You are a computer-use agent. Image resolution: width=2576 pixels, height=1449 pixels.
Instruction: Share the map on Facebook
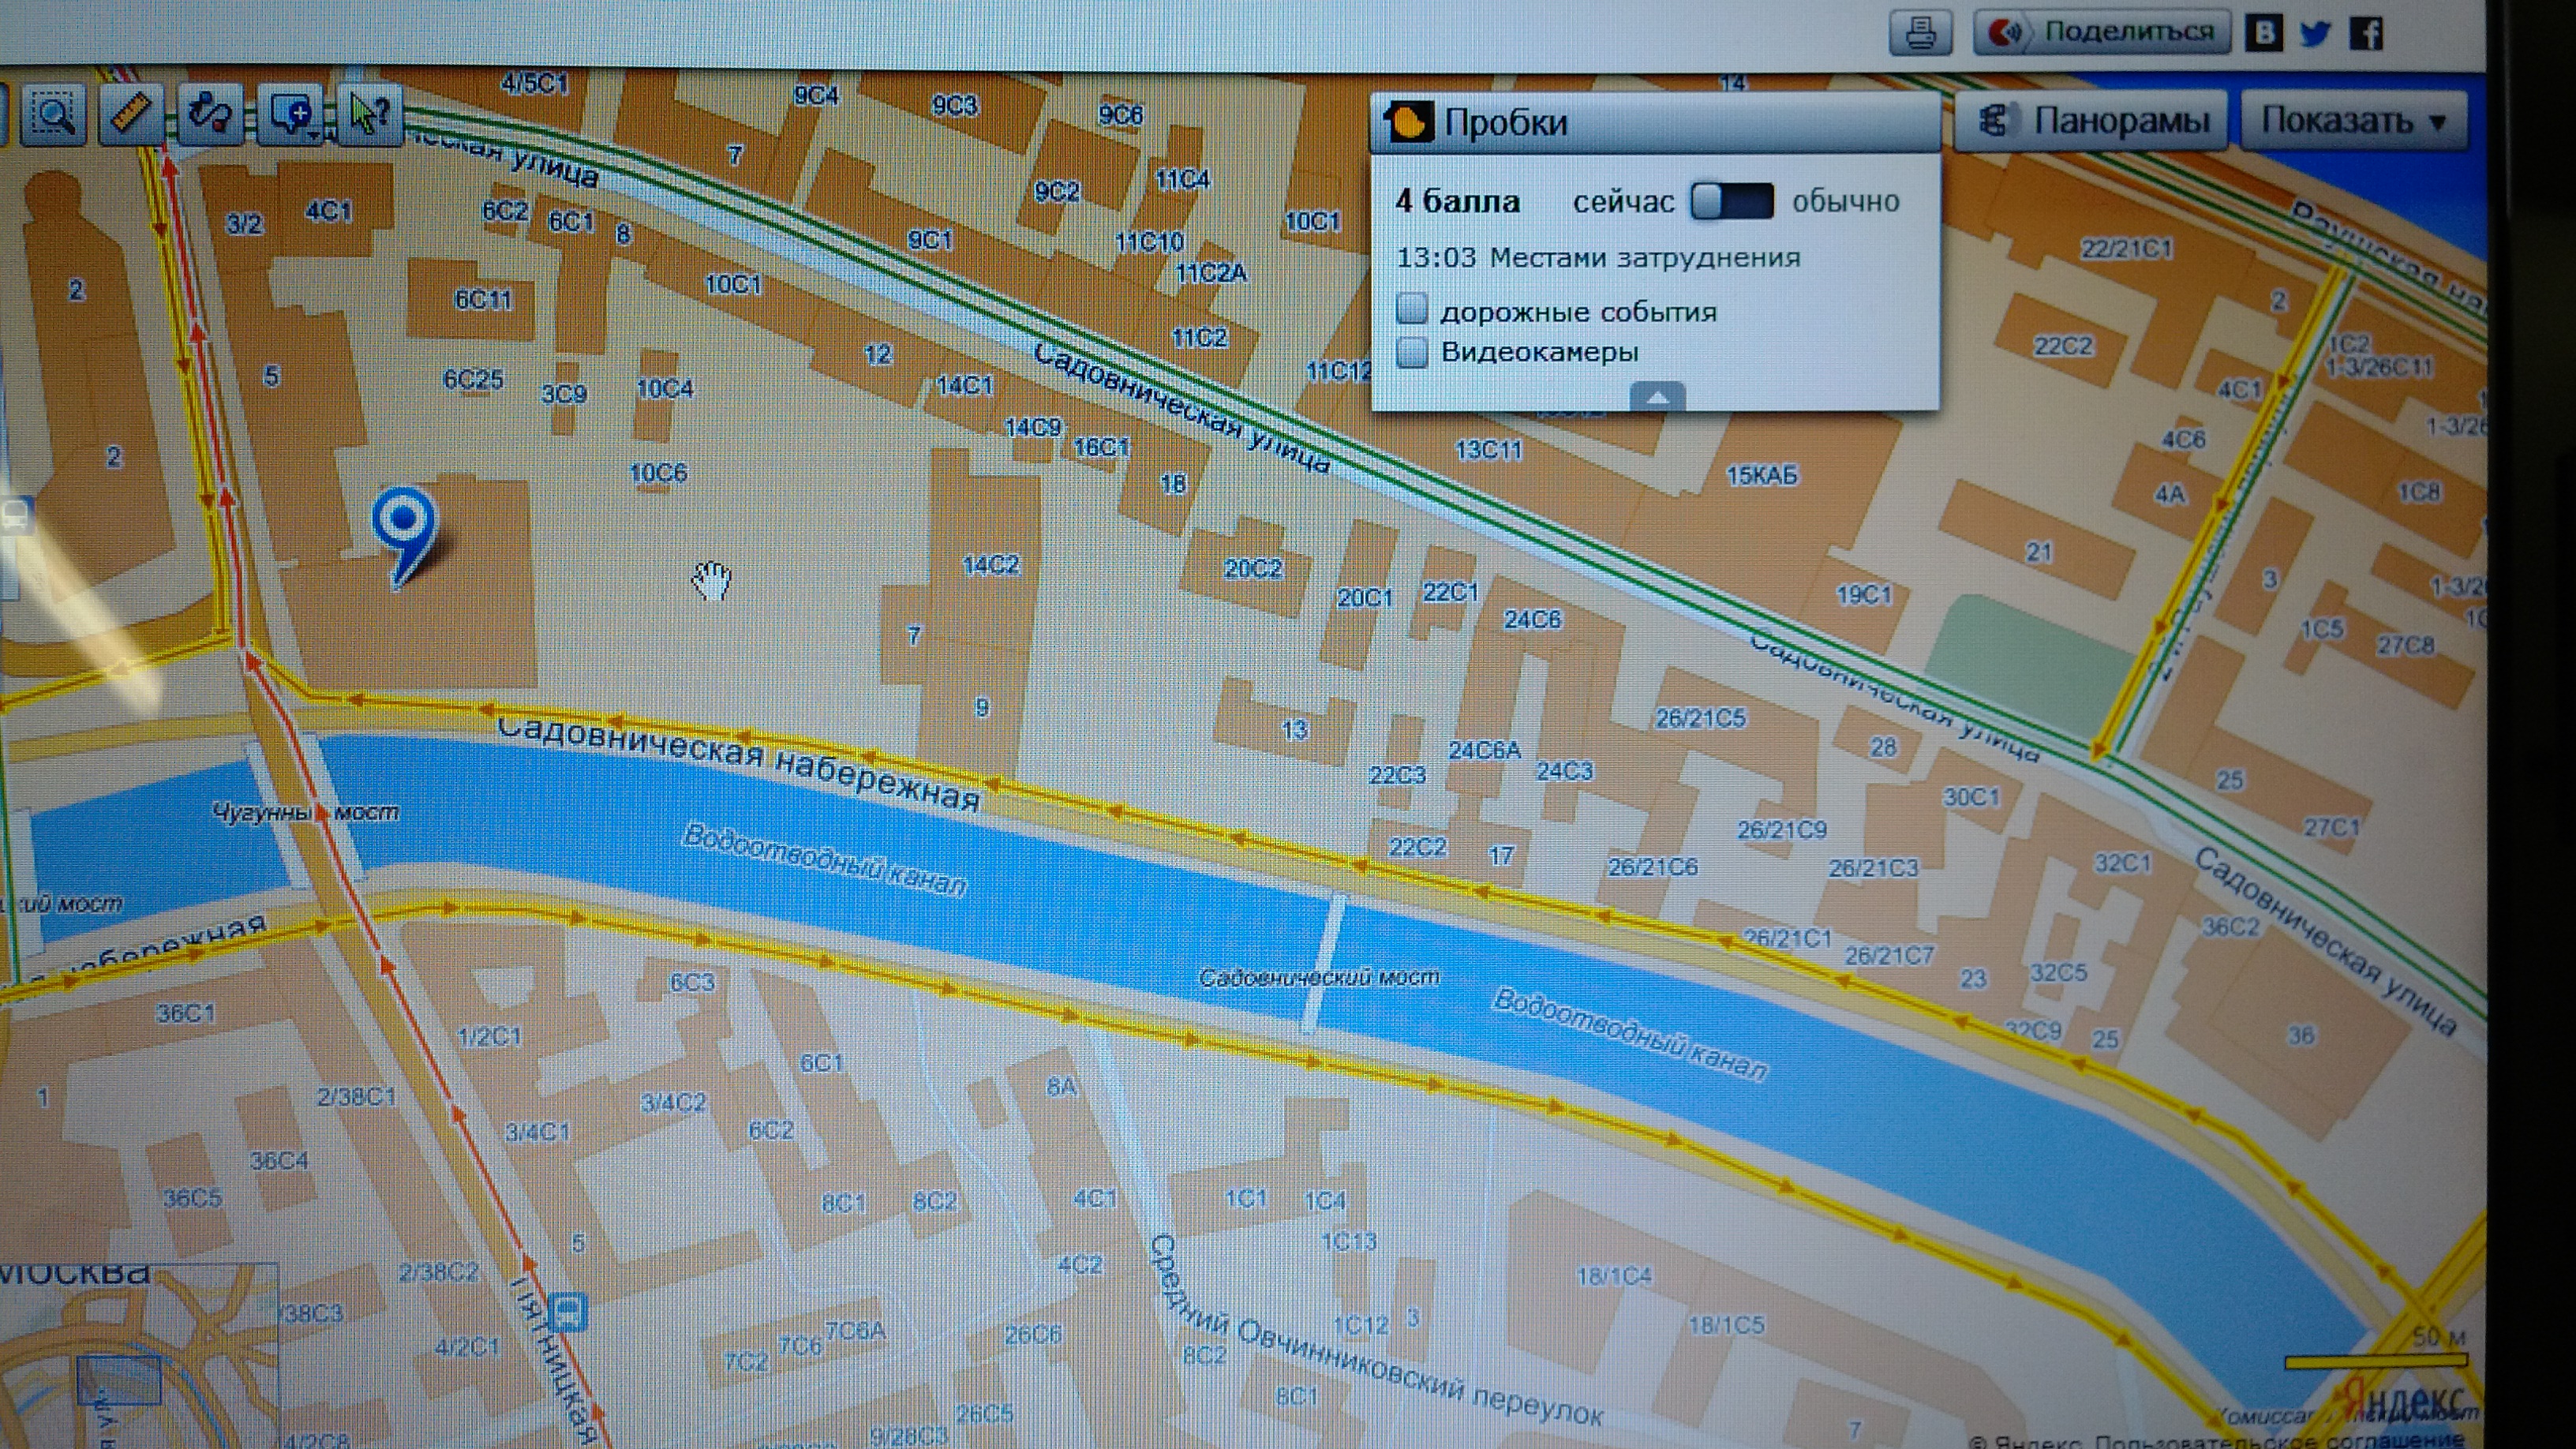pyautogui.click(x=2366, y=34)
